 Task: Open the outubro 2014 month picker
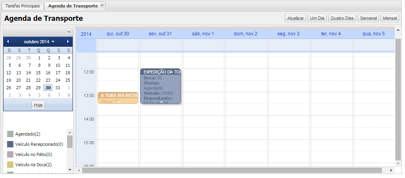tap(39, 42)
